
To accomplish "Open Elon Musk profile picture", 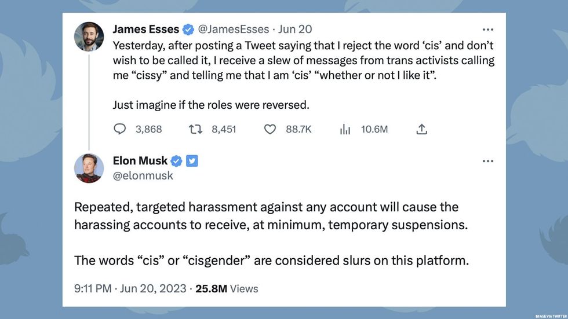I will (89, 168).
